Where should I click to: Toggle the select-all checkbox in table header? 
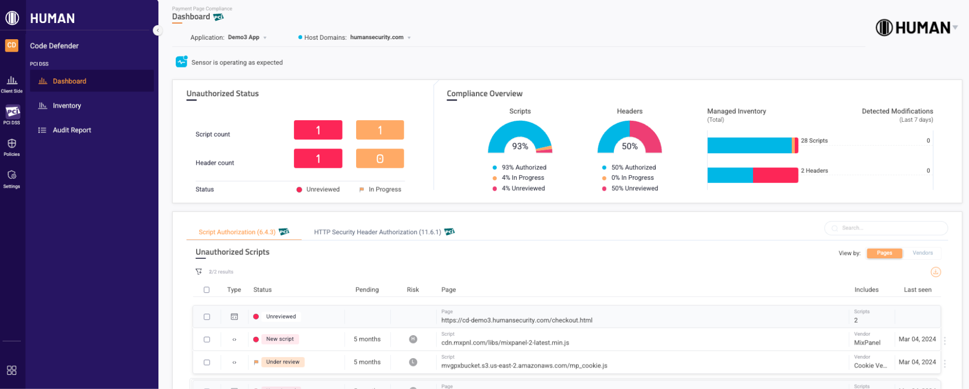(x=207, y=290)
